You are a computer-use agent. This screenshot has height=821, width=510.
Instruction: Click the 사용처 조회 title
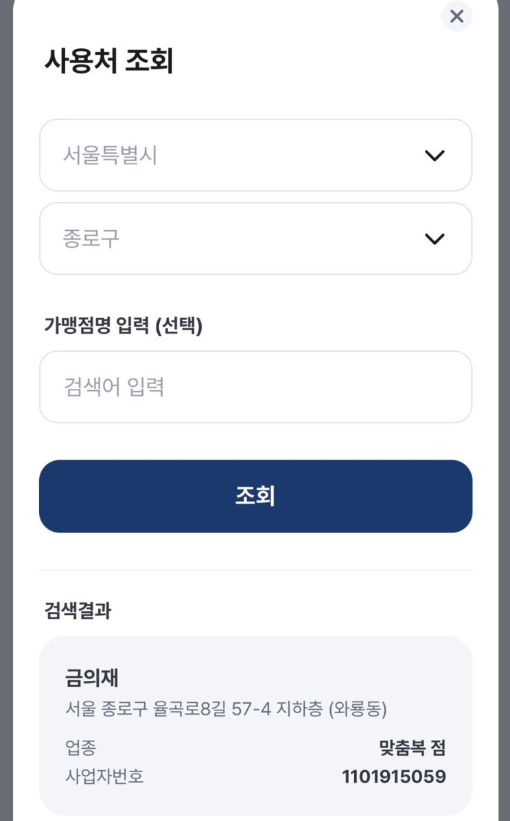pos(109,60)
